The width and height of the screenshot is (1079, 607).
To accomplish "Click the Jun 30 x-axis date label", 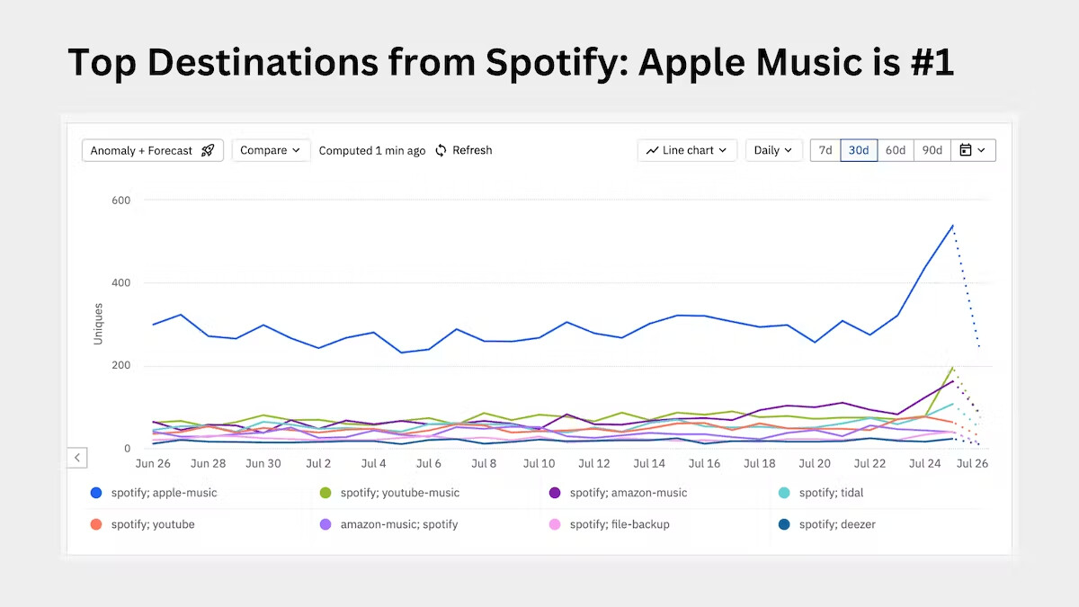I will pyautogui.click(x=263, y=463).
